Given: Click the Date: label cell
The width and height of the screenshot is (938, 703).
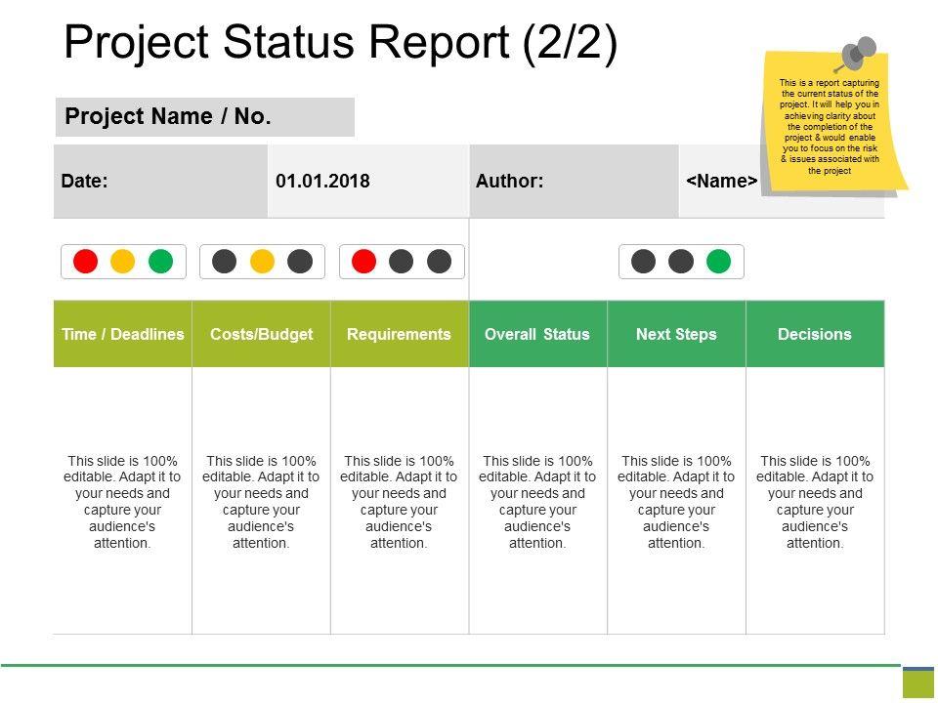Looking at the screenshot, I should pyautogui.click(x=160, y=182).
